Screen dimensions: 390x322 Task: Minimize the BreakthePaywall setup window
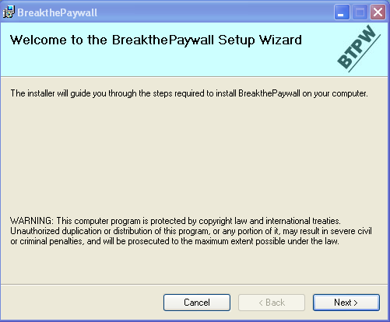pyautogui.click(x=342, y=12)
